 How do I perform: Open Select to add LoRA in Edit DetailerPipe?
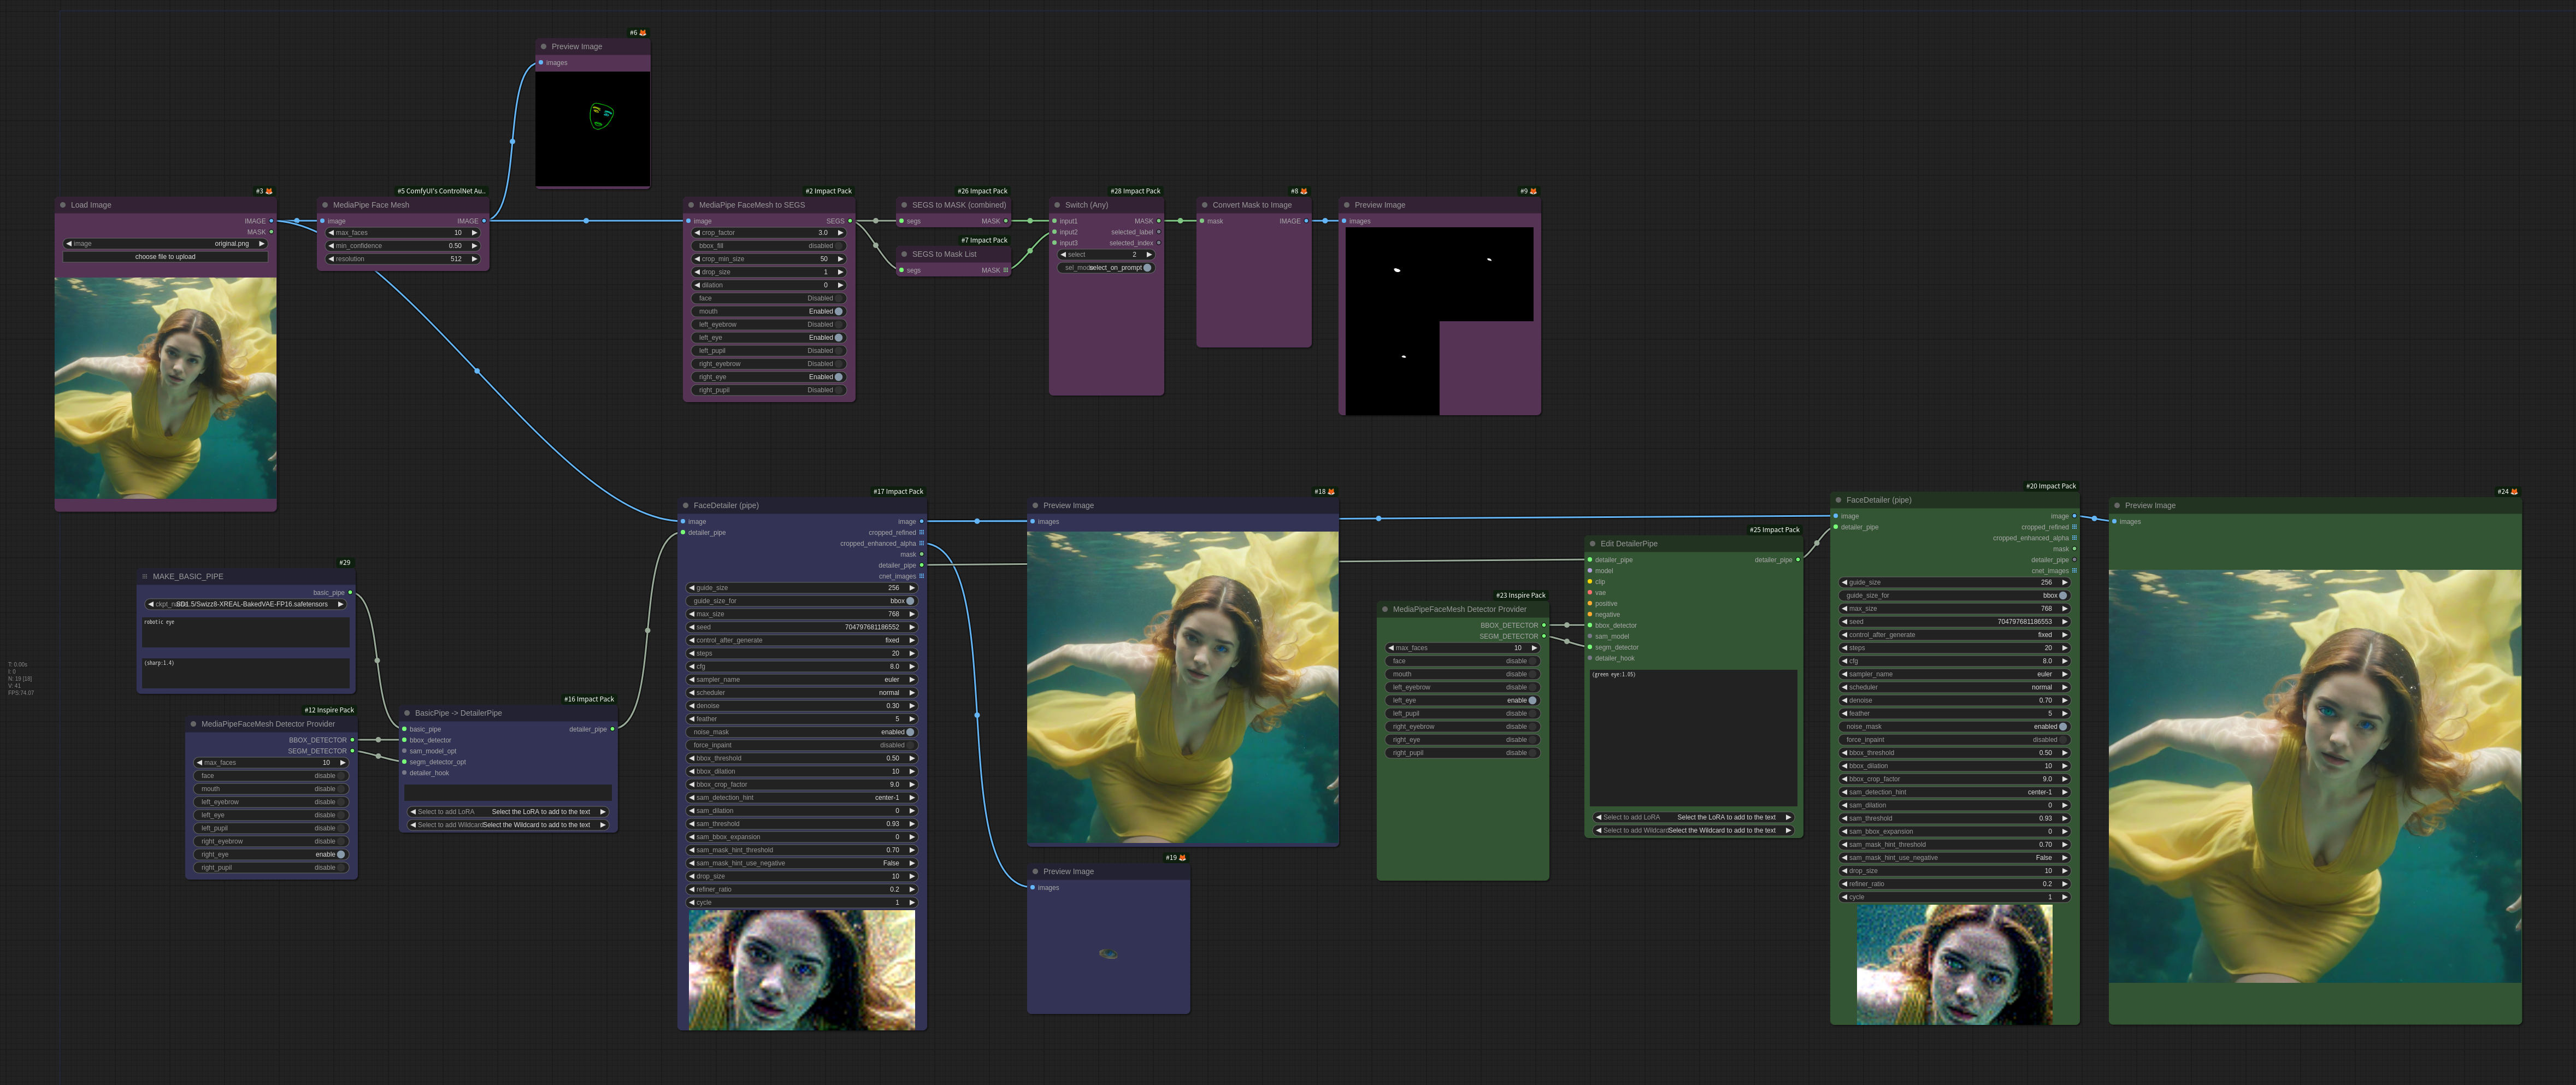1693,817
